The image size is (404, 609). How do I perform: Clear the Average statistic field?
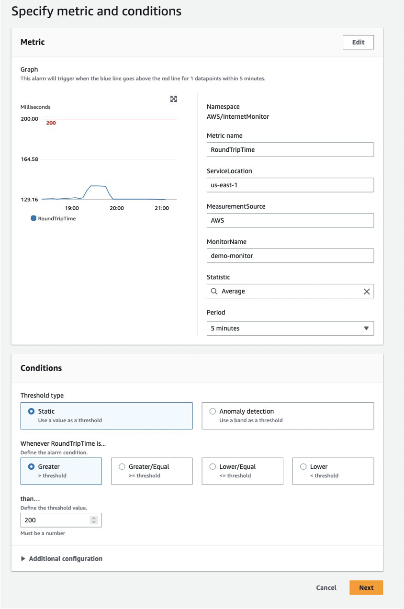click(367, 292)
